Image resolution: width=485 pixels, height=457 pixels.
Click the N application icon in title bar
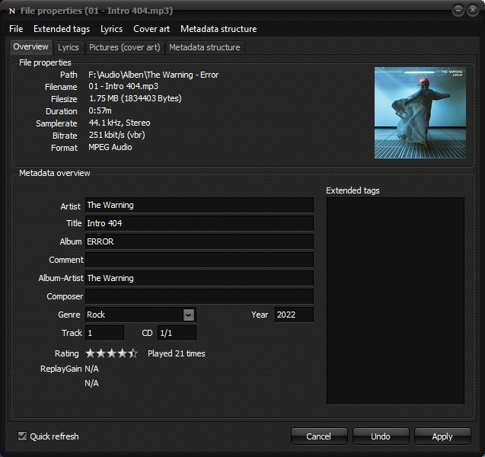click(11, 11)
